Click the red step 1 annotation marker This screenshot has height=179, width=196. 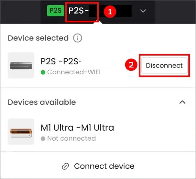point(110,12)
